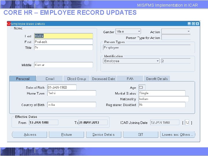Viewport: 208px width, 156px height.
Task: Click the ICAR Joining Date field
Action: pos(165,122)
